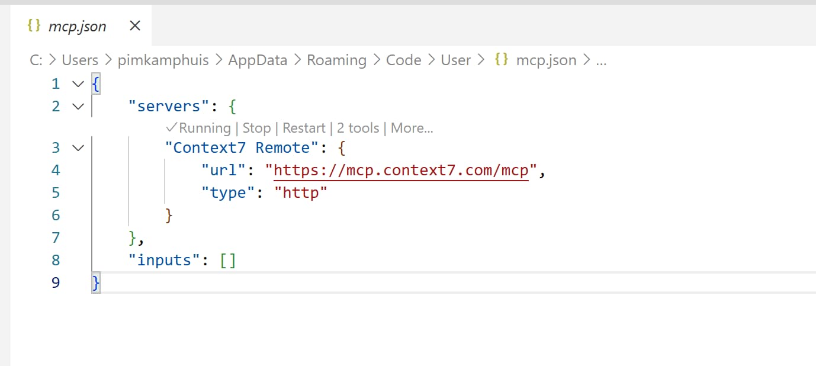Collapse the "Context7 Remote" block
816x366 pixels.
[78, 147]
